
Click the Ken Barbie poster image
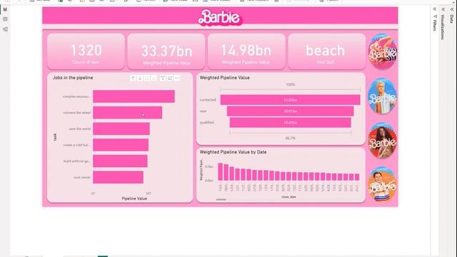pos(383,96)
